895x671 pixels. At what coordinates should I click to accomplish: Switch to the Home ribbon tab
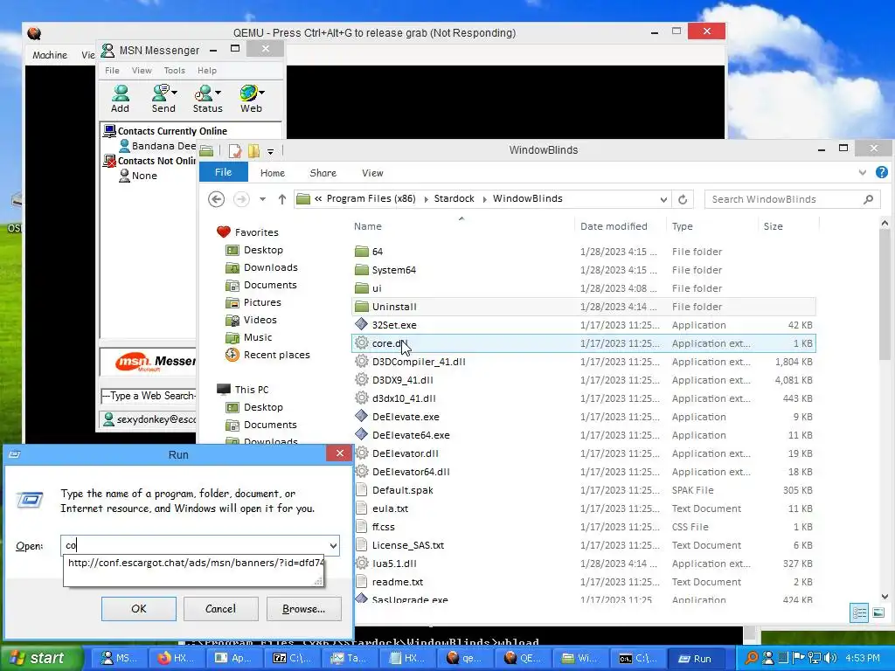click(273, 173)
